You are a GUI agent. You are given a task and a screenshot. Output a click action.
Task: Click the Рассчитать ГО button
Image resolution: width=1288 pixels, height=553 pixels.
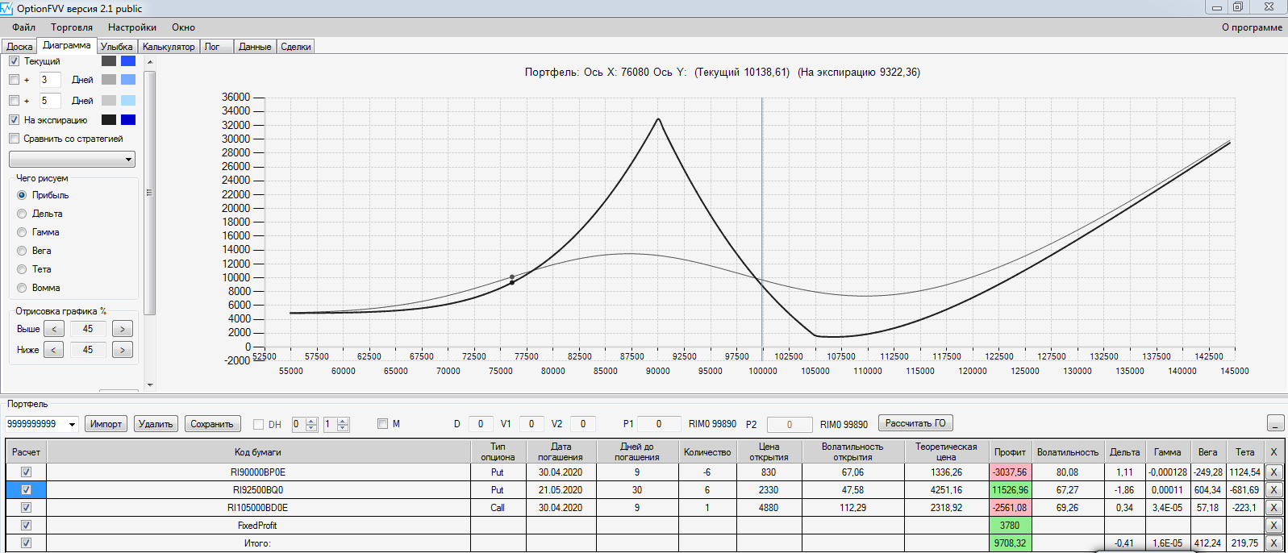915,423
